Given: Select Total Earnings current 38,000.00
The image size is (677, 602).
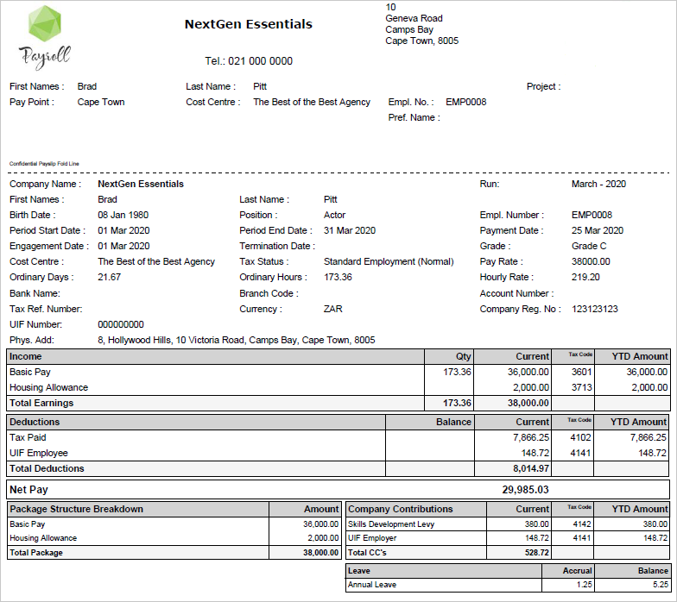Looking at the screenshot, I should click(528, 403).
